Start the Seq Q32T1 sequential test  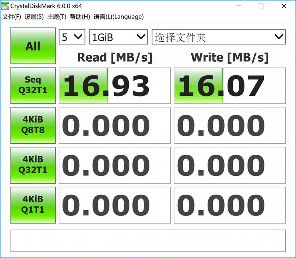pyautogui.click(x=33, y=85)
